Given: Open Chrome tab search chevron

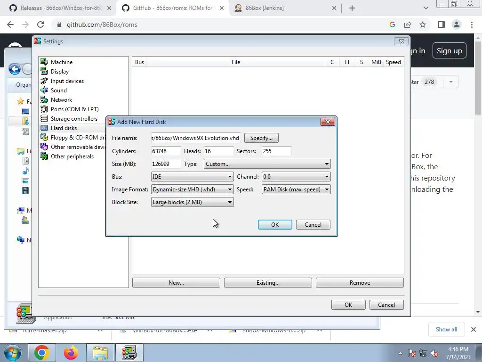Looking at the screenshot, I should 426,8.
